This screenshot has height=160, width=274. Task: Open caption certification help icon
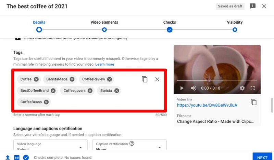click(132, 144)
